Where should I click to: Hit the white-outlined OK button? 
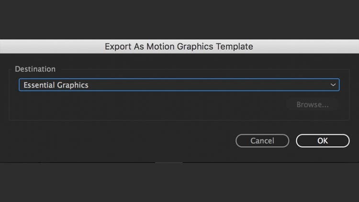[322, 141]
